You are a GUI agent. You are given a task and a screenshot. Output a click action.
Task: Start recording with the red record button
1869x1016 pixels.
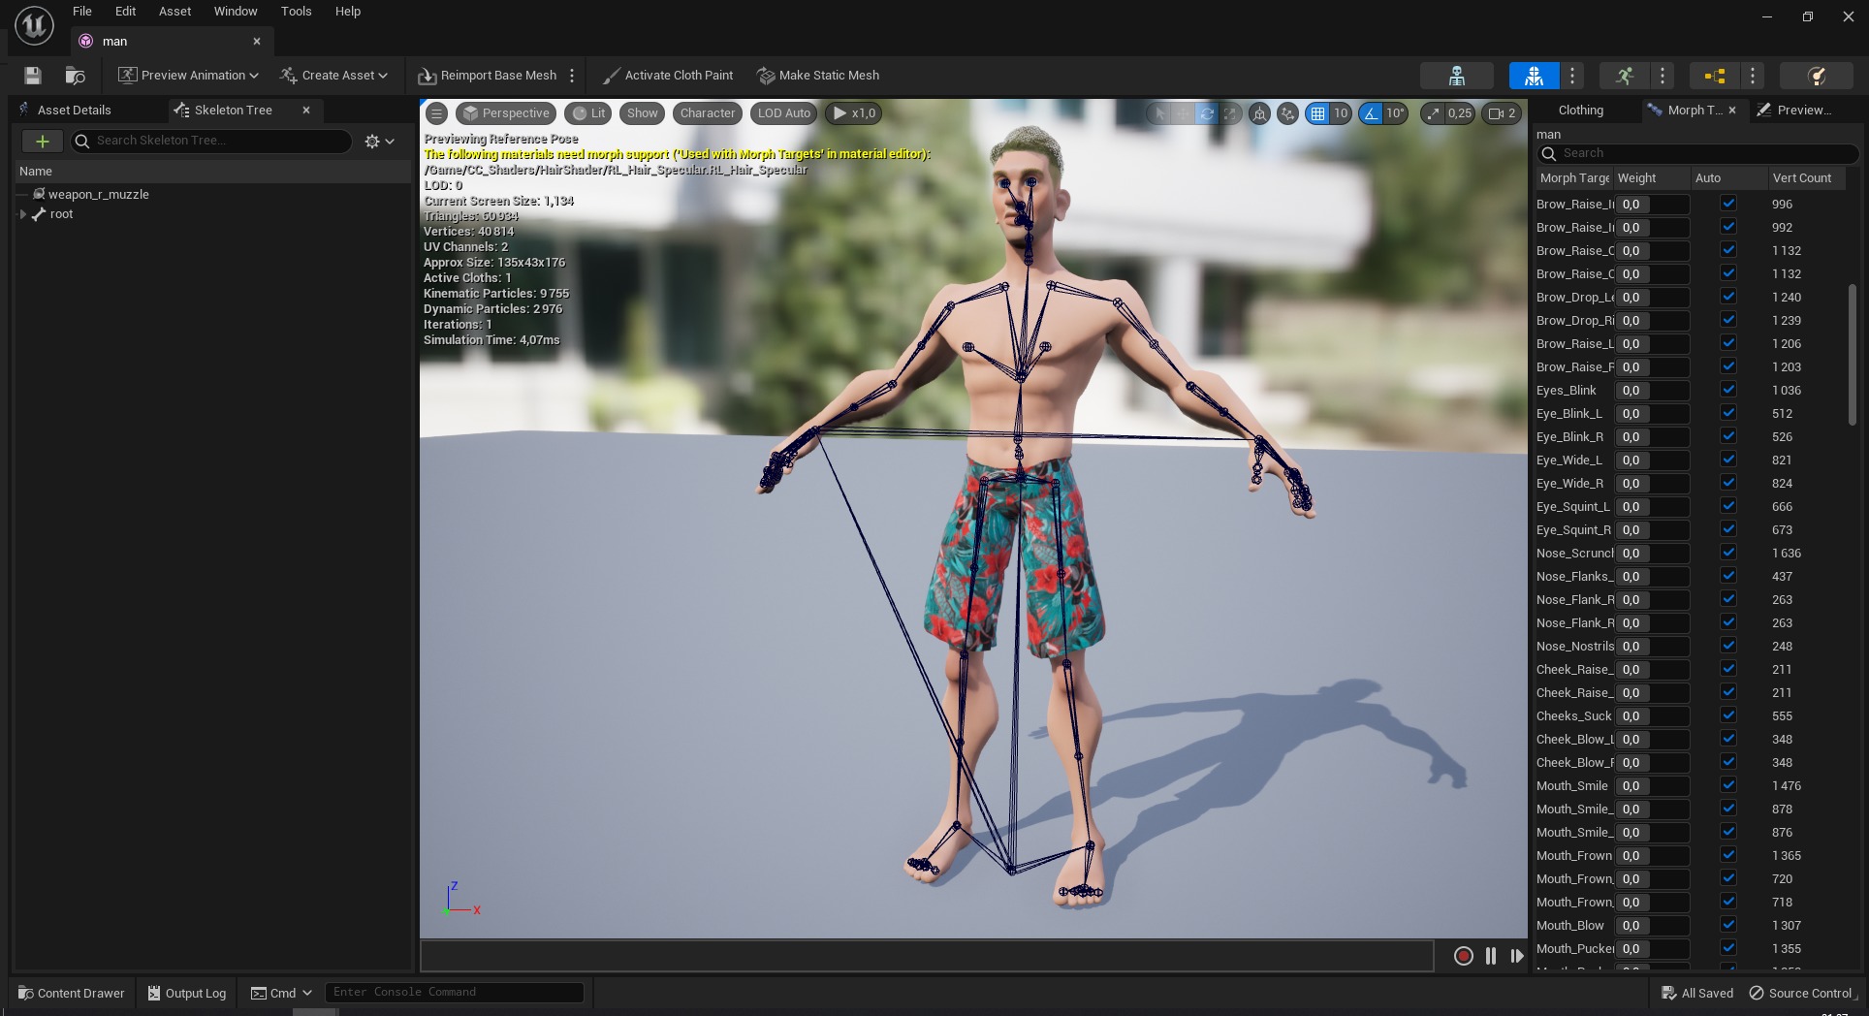coord(1464,956)
